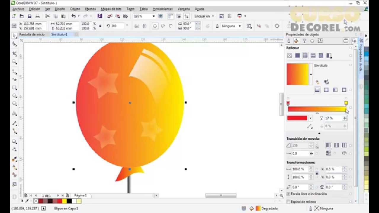This screenshot has width=379, height=213.
Task: Select the Pick tool in the toolbox
Action: click(14, 36)
